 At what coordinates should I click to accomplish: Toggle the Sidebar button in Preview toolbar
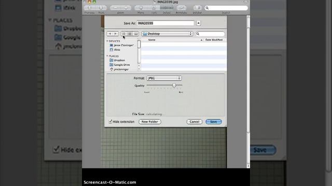(x=197, y=8)
